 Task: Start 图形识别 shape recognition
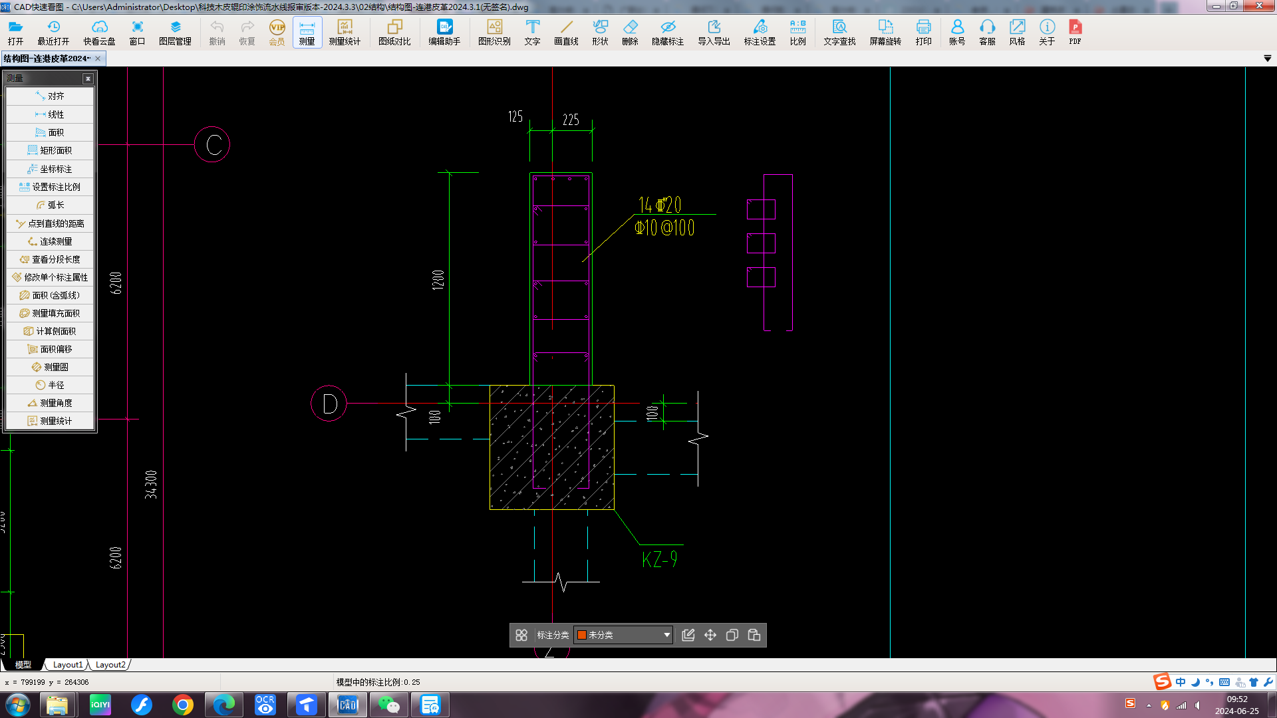494,32
